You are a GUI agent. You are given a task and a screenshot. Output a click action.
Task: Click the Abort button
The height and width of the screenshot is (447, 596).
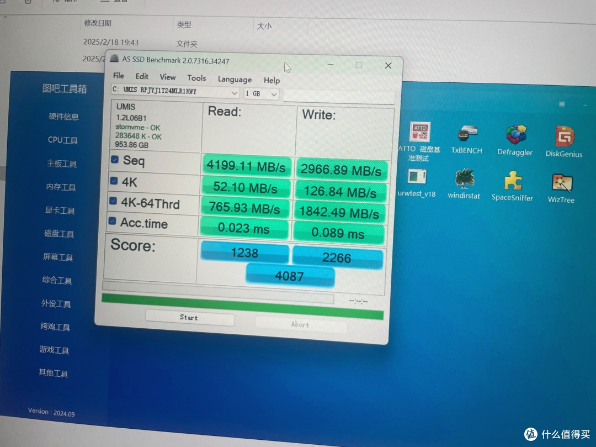(x=301, y=324)
